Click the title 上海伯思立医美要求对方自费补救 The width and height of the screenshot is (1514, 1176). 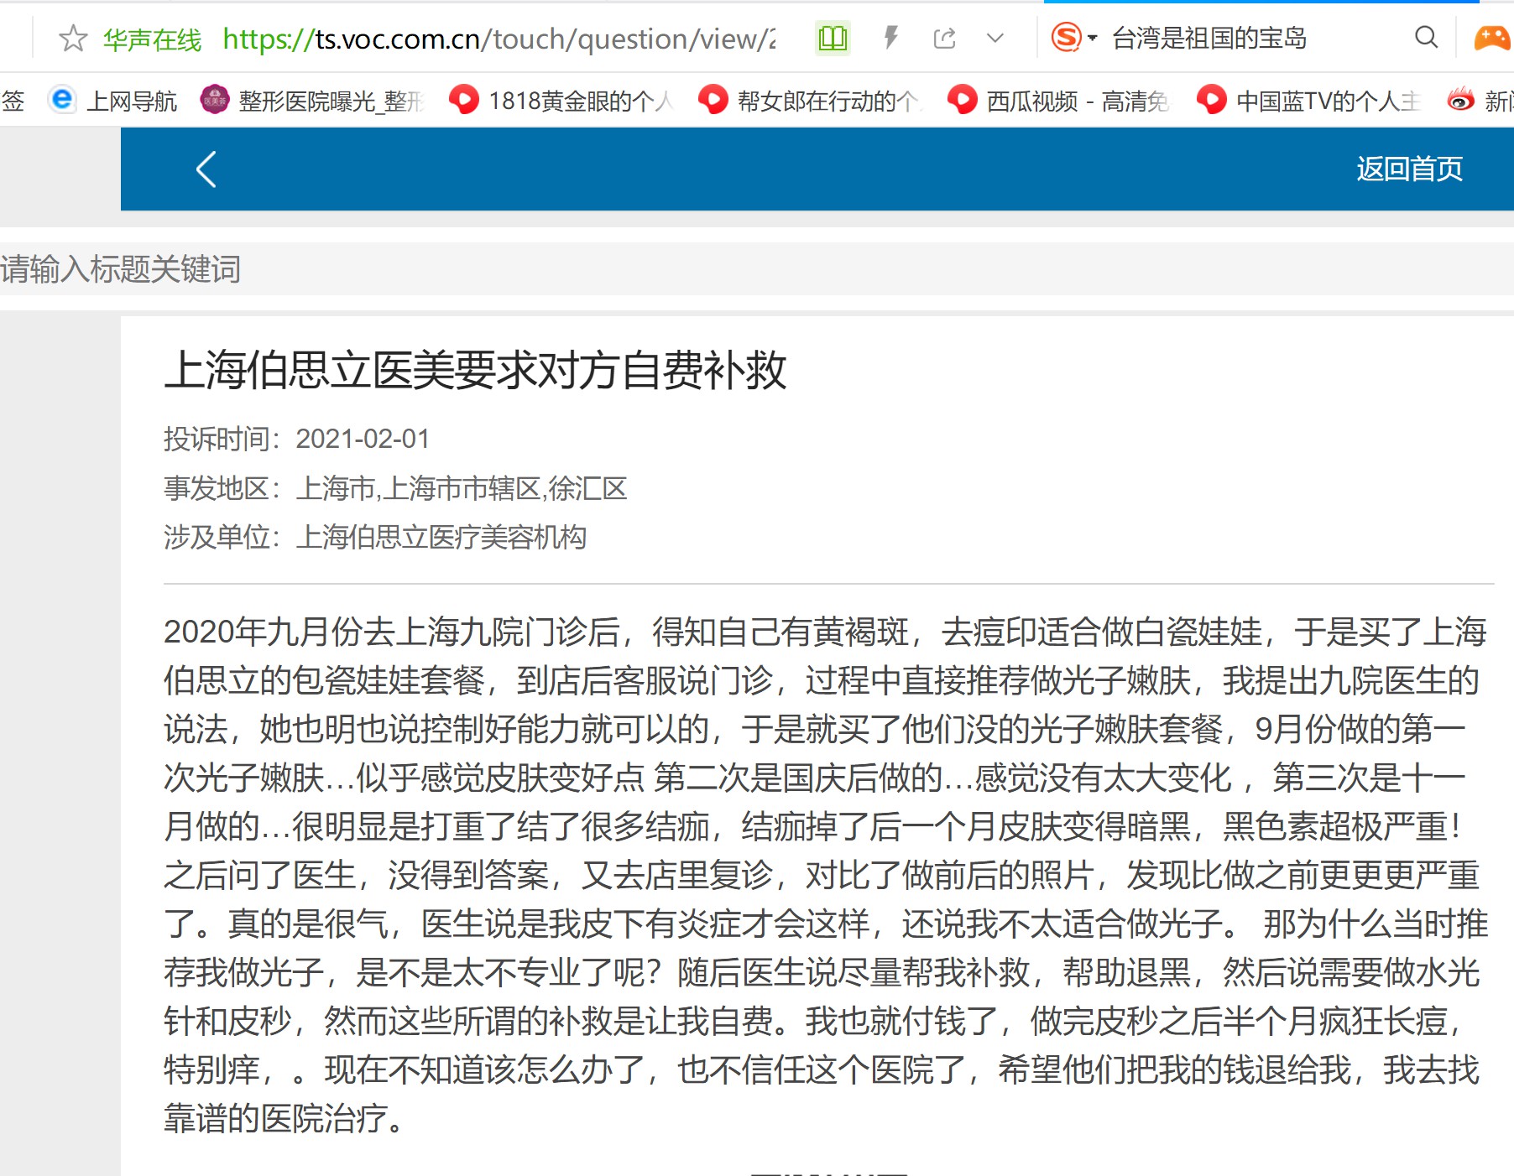[x=475, y=370]
